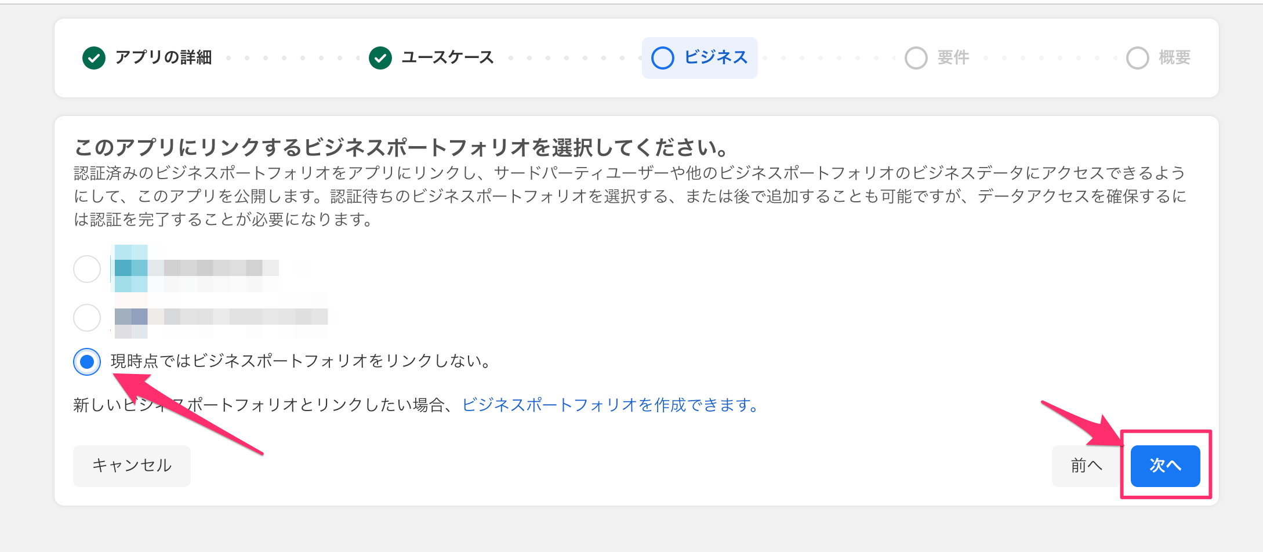Image resolution: width=1263 pixels, height=552 pixels.
Task: Click the second portfolio's blue-grey thumbnail
Action: point(131,317)
